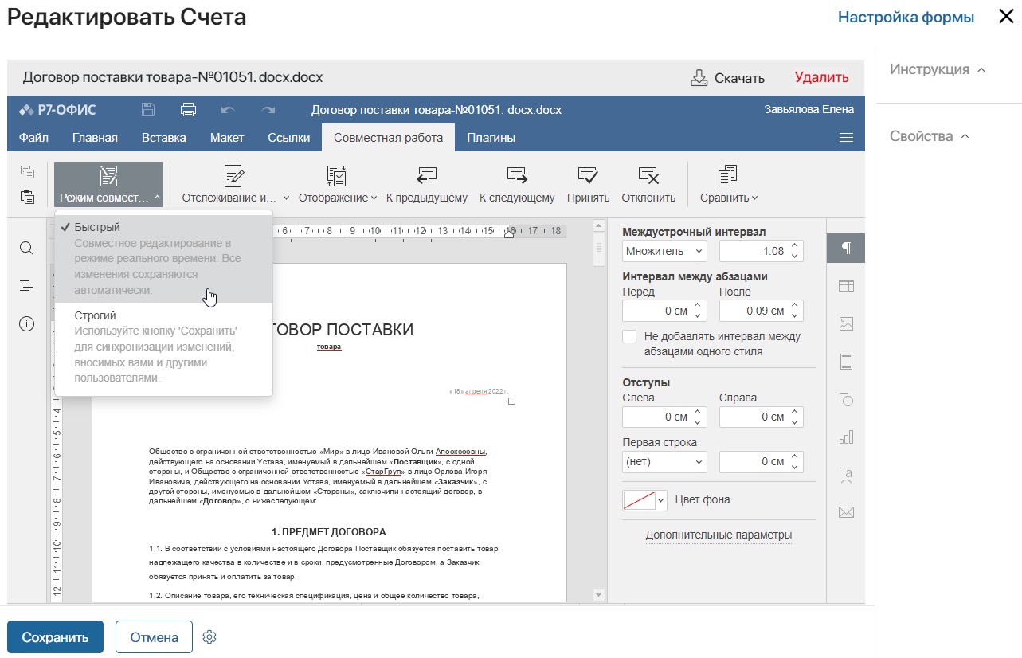1022x658 pixels.
Task: Enable 'Не добавлять интервал между абзацами' checkbox
Action: (x=629, y=337)
